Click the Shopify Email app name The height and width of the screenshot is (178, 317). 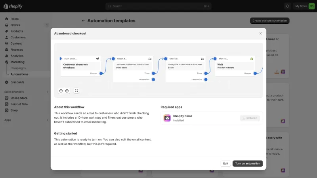[183, 116]
